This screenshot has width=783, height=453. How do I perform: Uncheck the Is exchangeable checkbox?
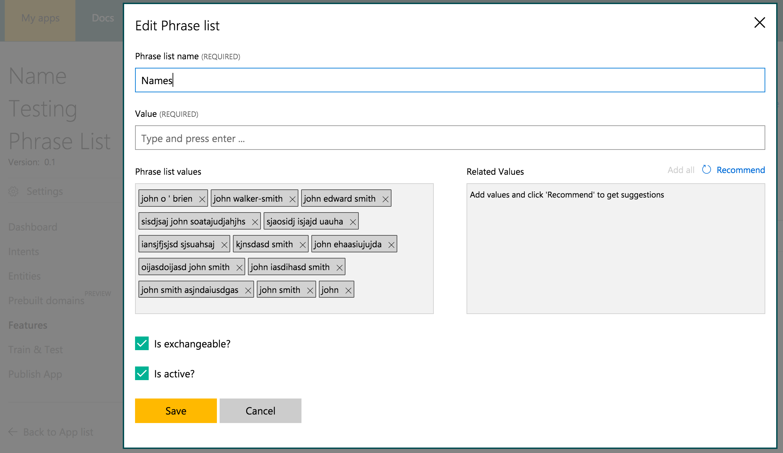tap(142, 344)
